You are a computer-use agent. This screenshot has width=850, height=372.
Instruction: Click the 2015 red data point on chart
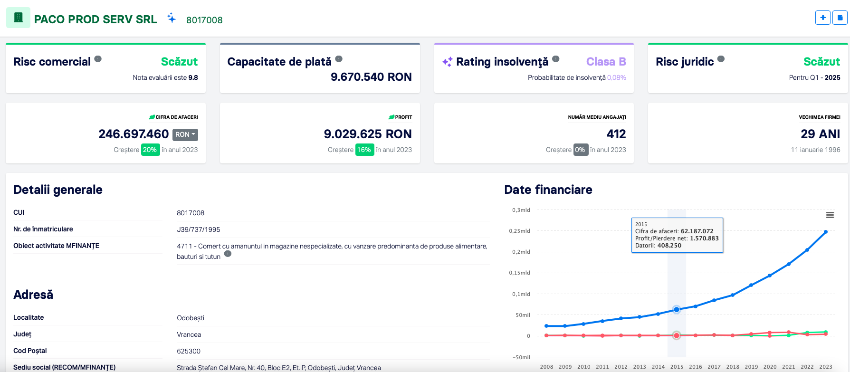point(677,335)
